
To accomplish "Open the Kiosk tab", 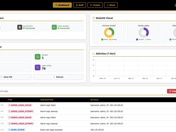I will click(111, 5).
